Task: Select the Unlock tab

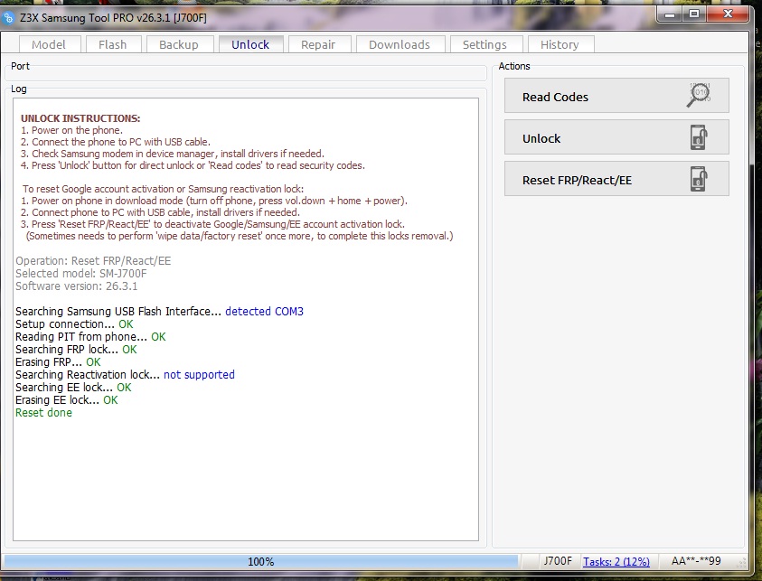Action: [x=250, y=44]
